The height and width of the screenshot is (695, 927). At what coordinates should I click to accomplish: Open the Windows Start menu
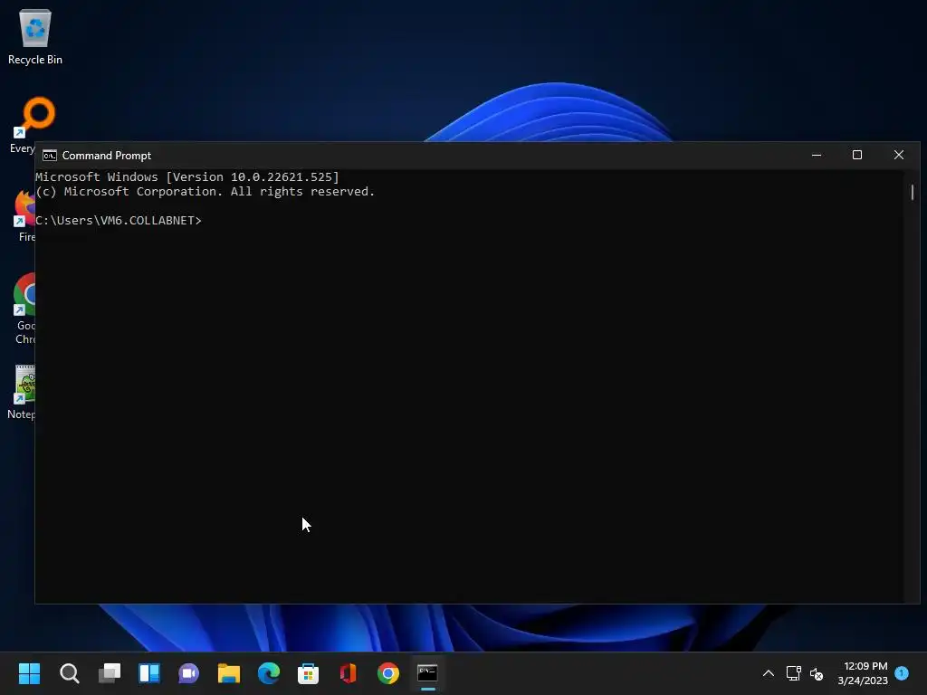click(x=29, y=673)
